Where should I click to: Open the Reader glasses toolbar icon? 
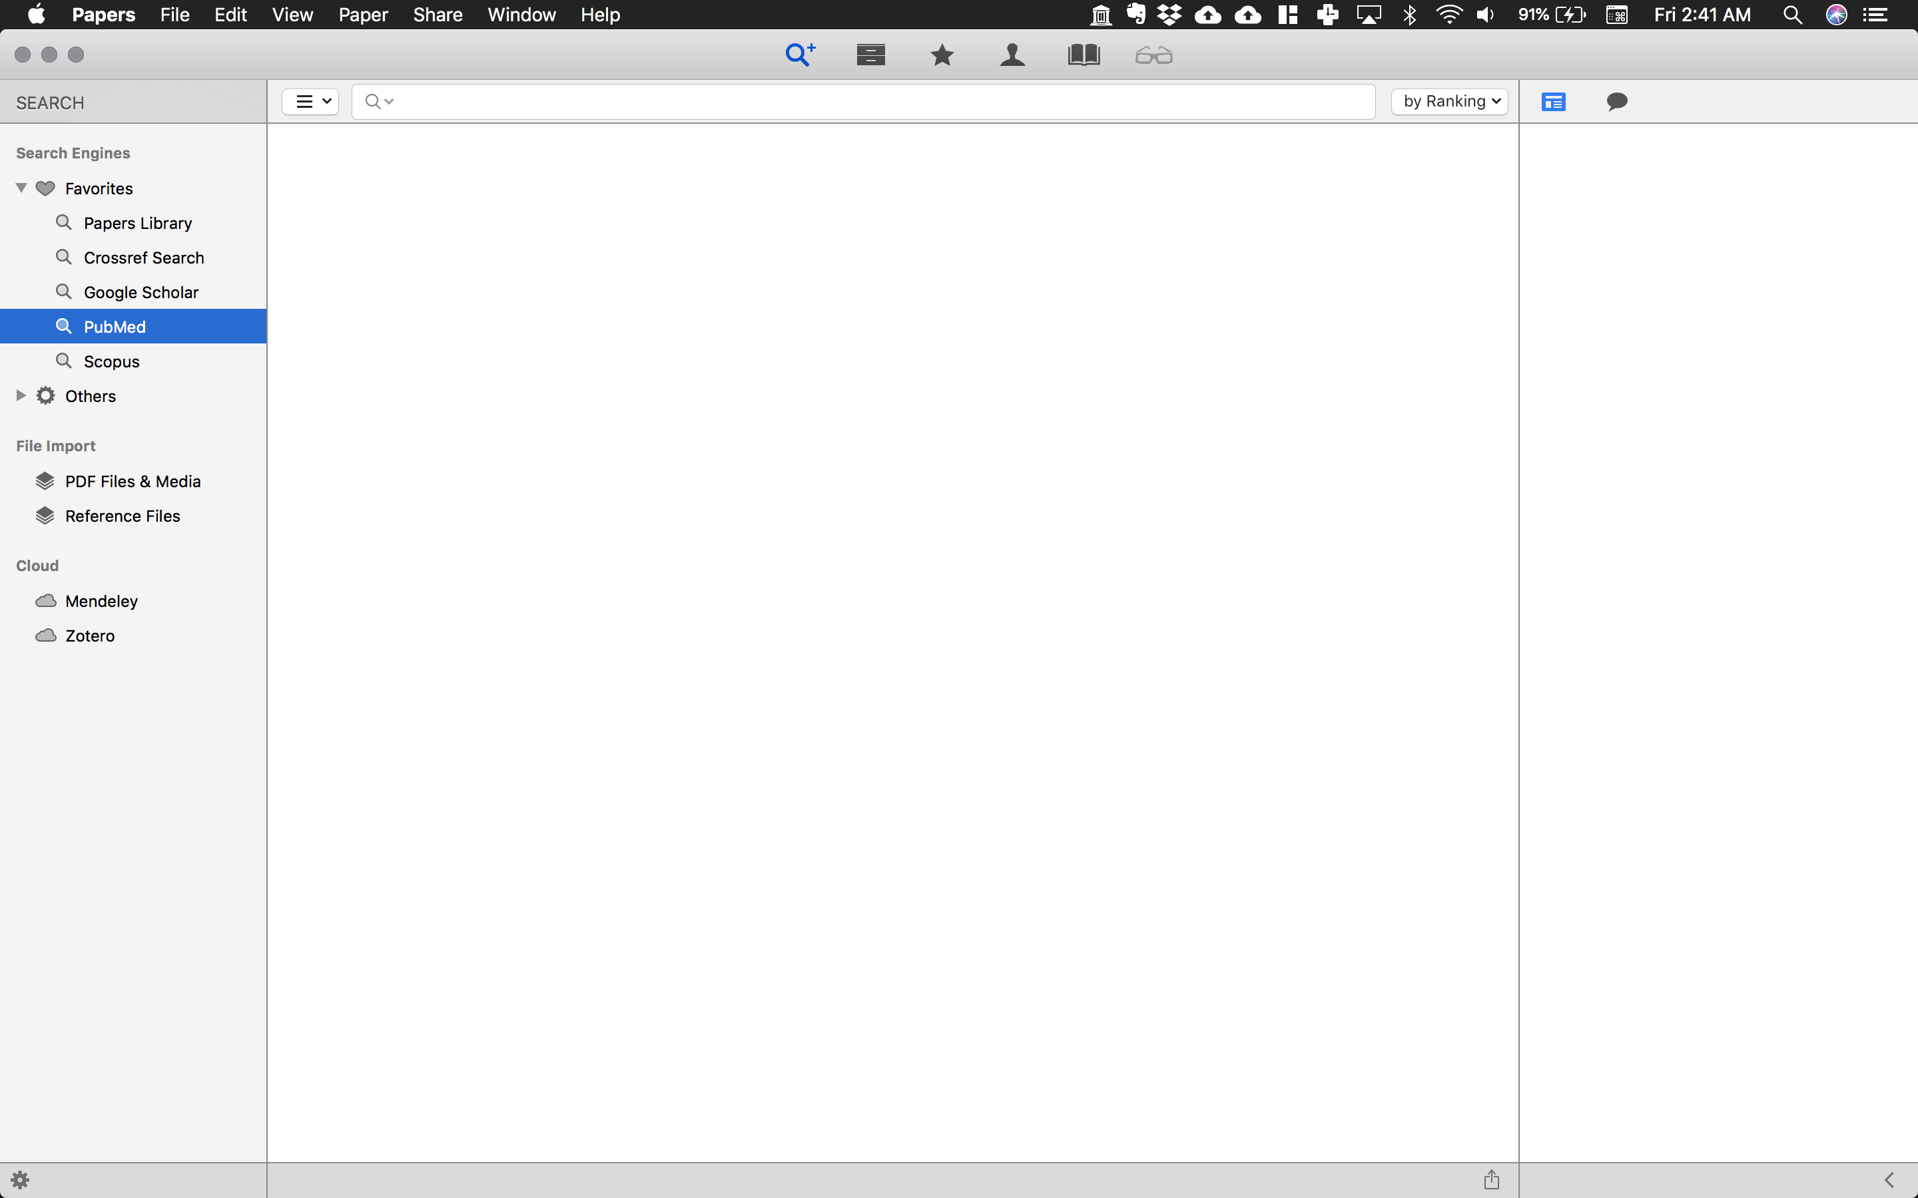tap(1154, 55)
